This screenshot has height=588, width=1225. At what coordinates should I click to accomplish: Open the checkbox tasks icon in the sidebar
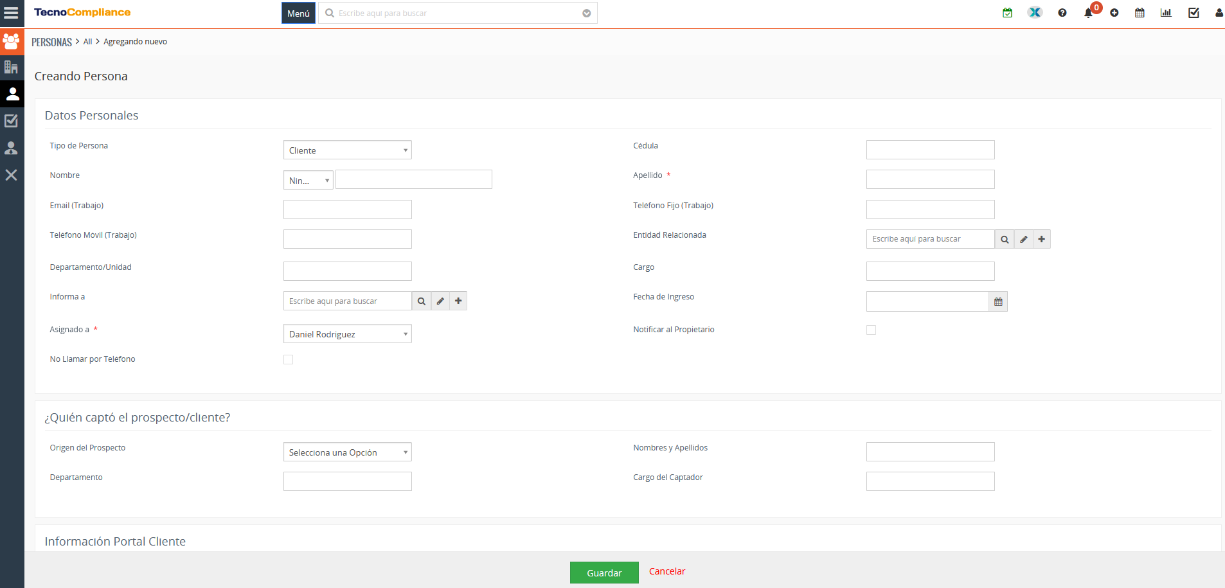pyautogui.click(x=12, y=121)
